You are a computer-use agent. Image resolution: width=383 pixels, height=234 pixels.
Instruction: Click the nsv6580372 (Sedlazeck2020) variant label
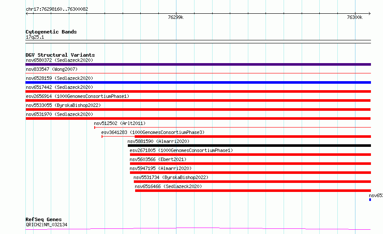59,60
